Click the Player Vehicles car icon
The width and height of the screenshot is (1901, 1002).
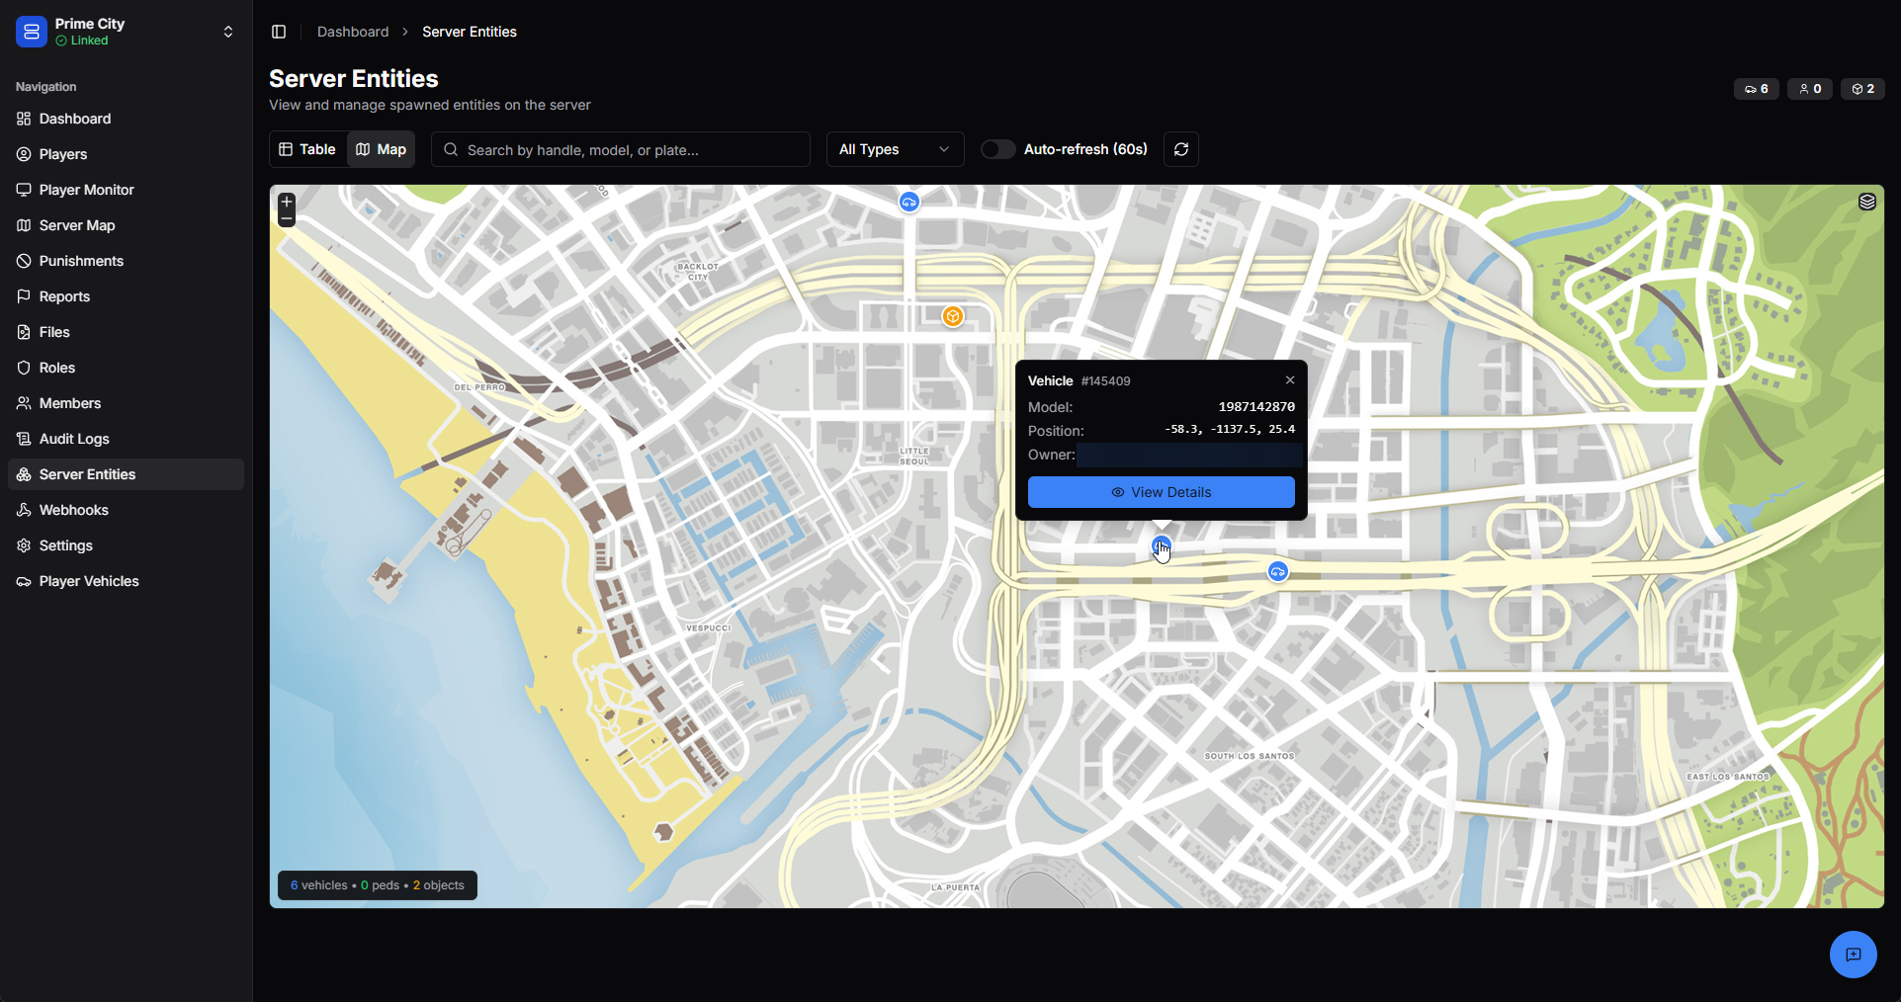click(x=24, y=581)
